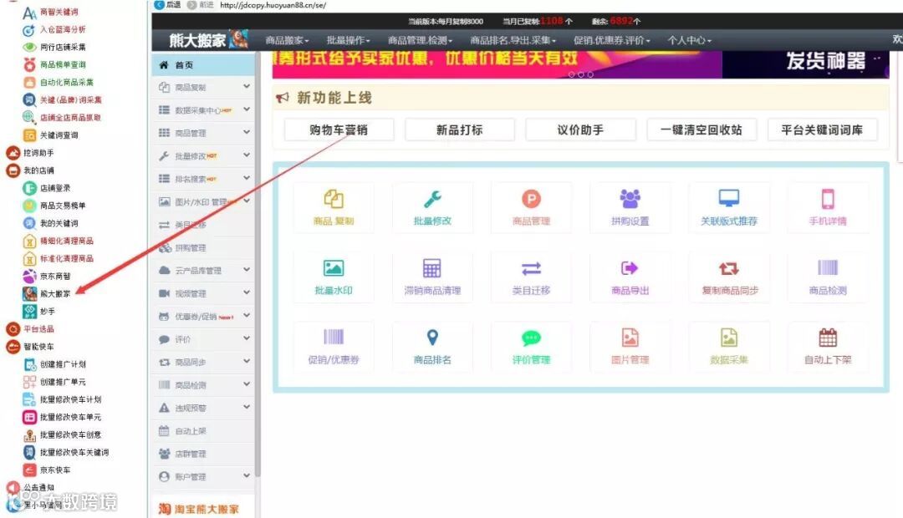Click the 一键清空回收站 button

click(x=701, y=129)
